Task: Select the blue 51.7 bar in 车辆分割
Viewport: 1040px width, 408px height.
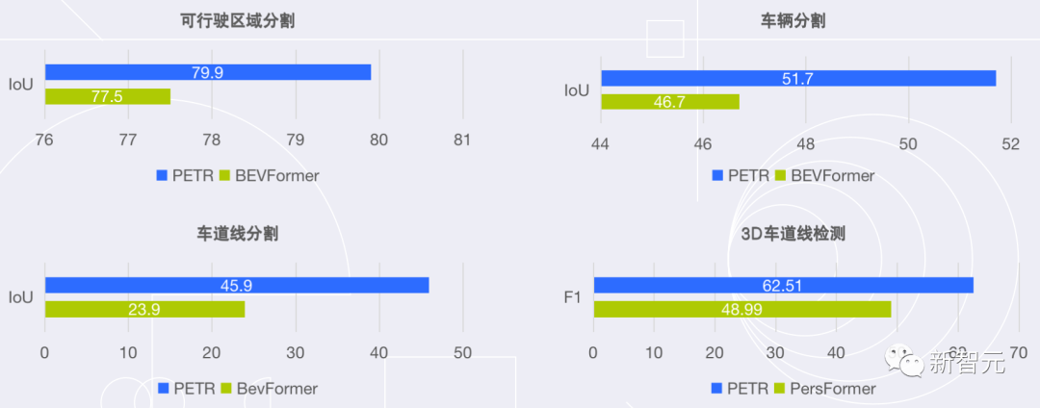Action: [797, 78]
